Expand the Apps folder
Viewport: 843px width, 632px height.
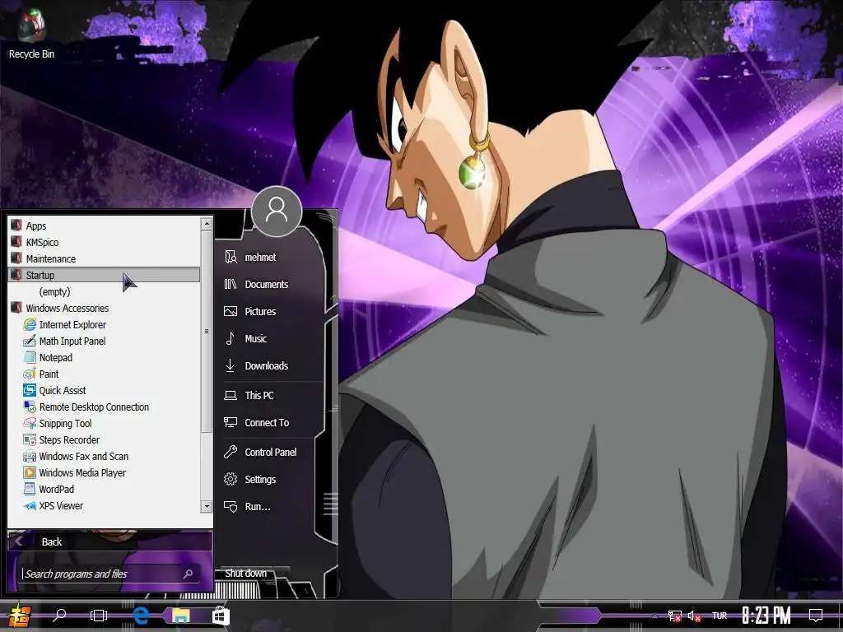(105, 225)
